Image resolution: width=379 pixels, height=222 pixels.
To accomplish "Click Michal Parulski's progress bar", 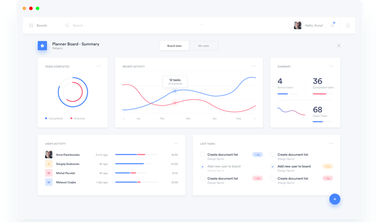I will coord(131,173).
